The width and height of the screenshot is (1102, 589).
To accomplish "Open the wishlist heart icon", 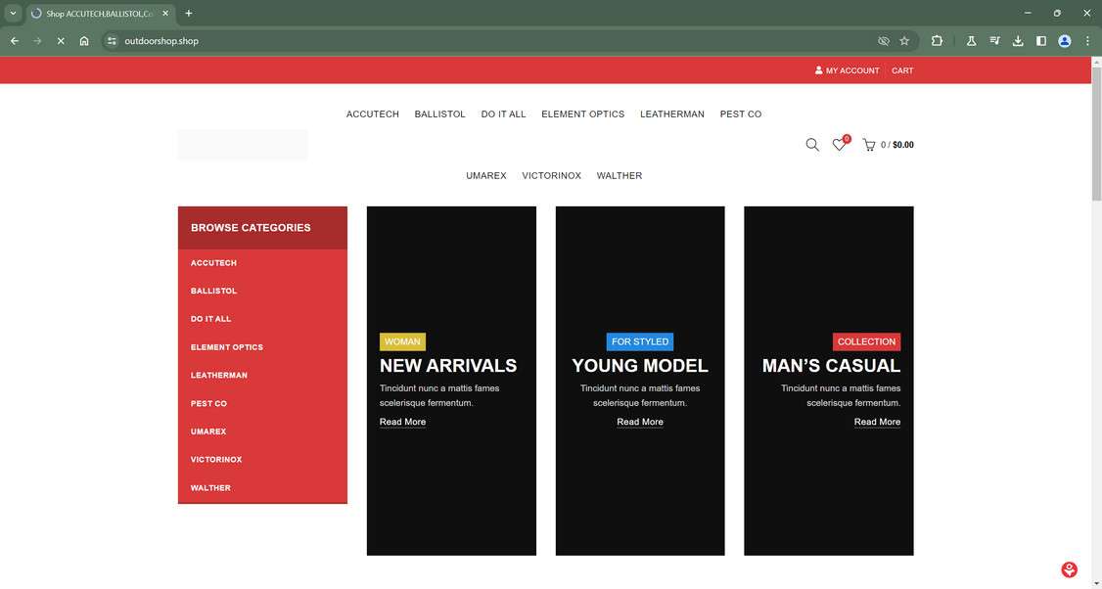I will point(839,145).
